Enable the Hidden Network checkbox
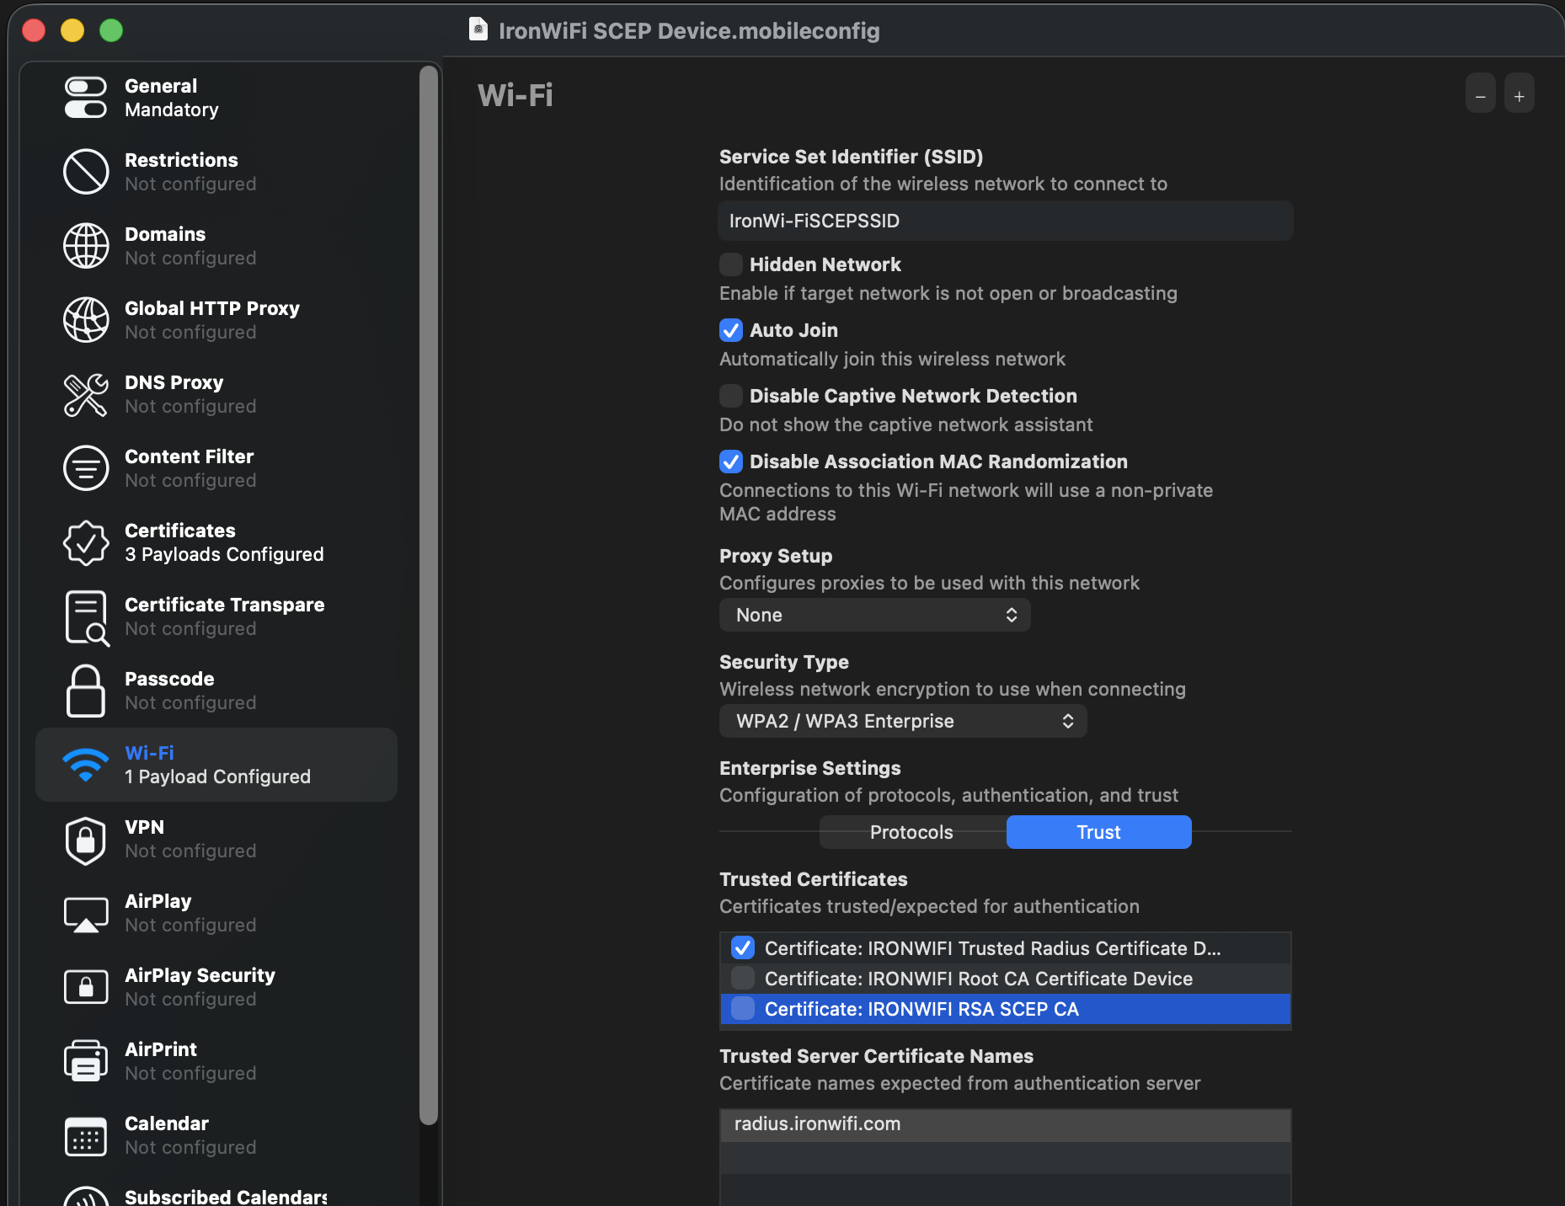 pos(731,264)
